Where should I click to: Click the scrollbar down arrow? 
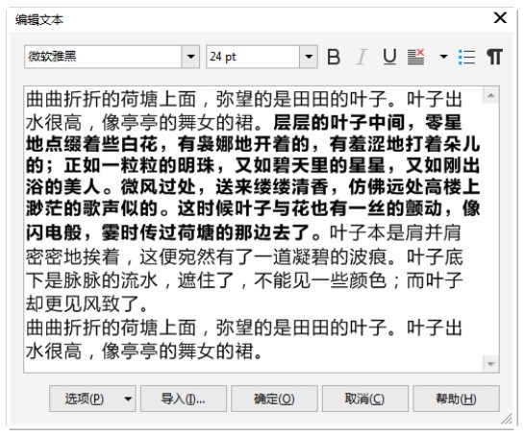tap(491, 364)
